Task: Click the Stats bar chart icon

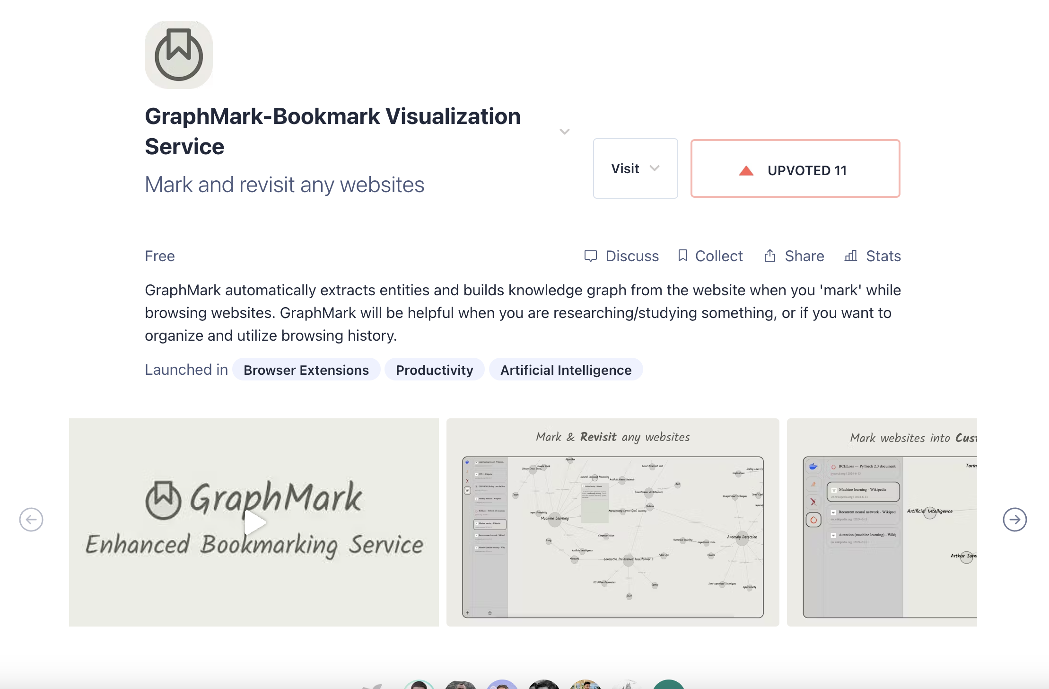Action: 851,256
